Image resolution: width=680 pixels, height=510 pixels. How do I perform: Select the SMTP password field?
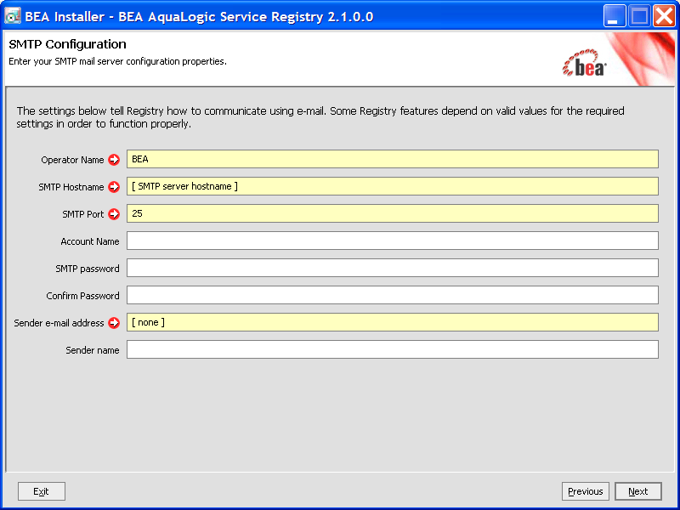pyautogui.click(x=393, y=268)
